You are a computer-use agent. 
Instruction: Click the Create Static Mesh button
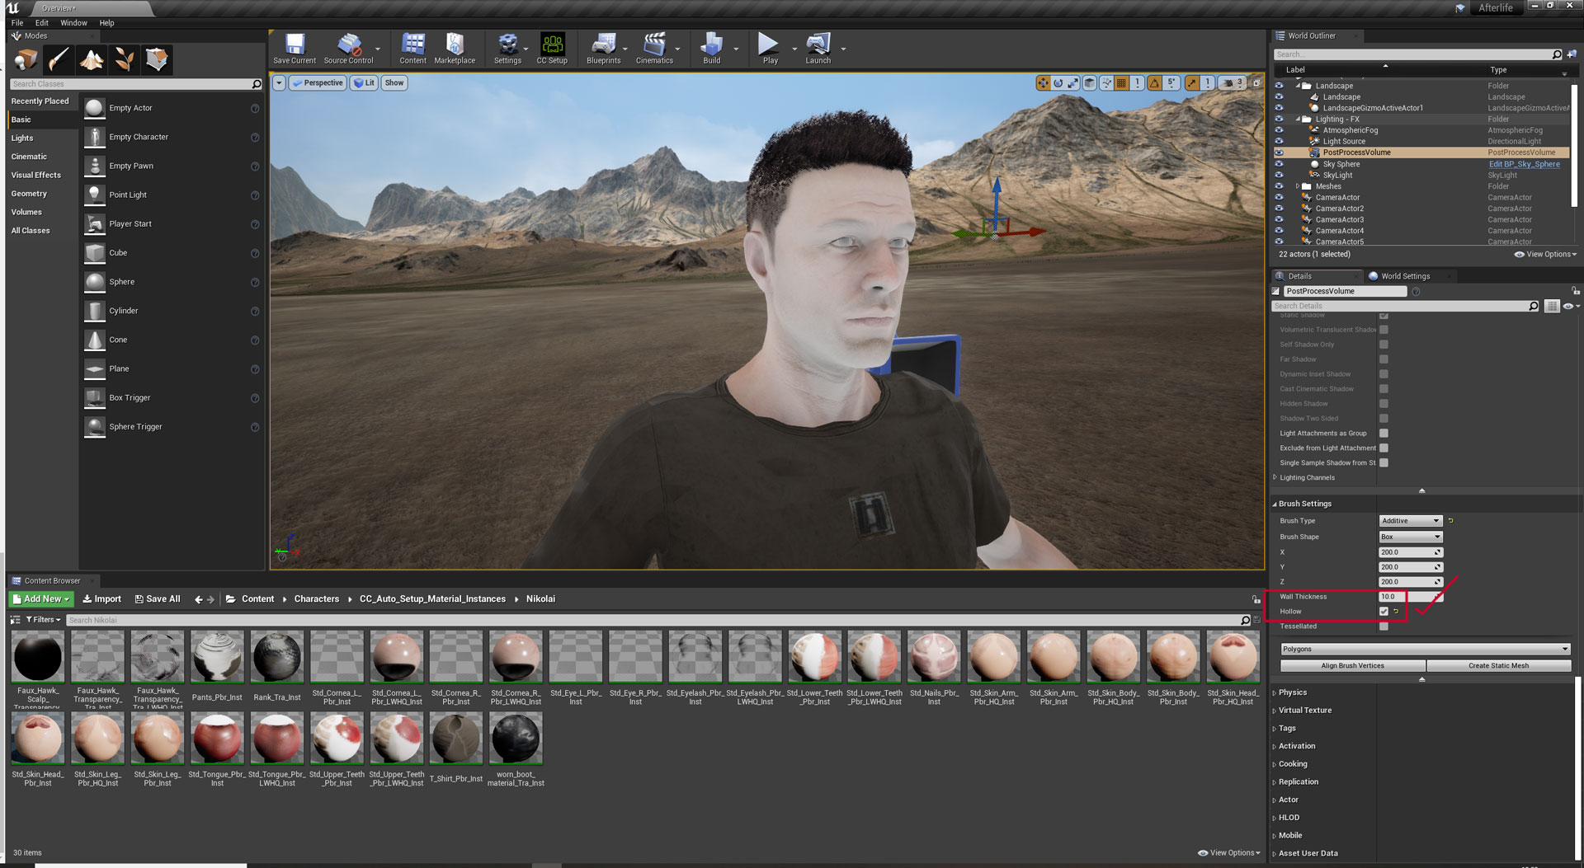(x=1498, y=665)
